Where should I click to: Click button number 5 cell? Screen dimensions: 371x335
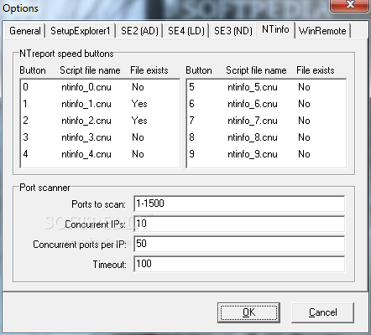(191, 87)
